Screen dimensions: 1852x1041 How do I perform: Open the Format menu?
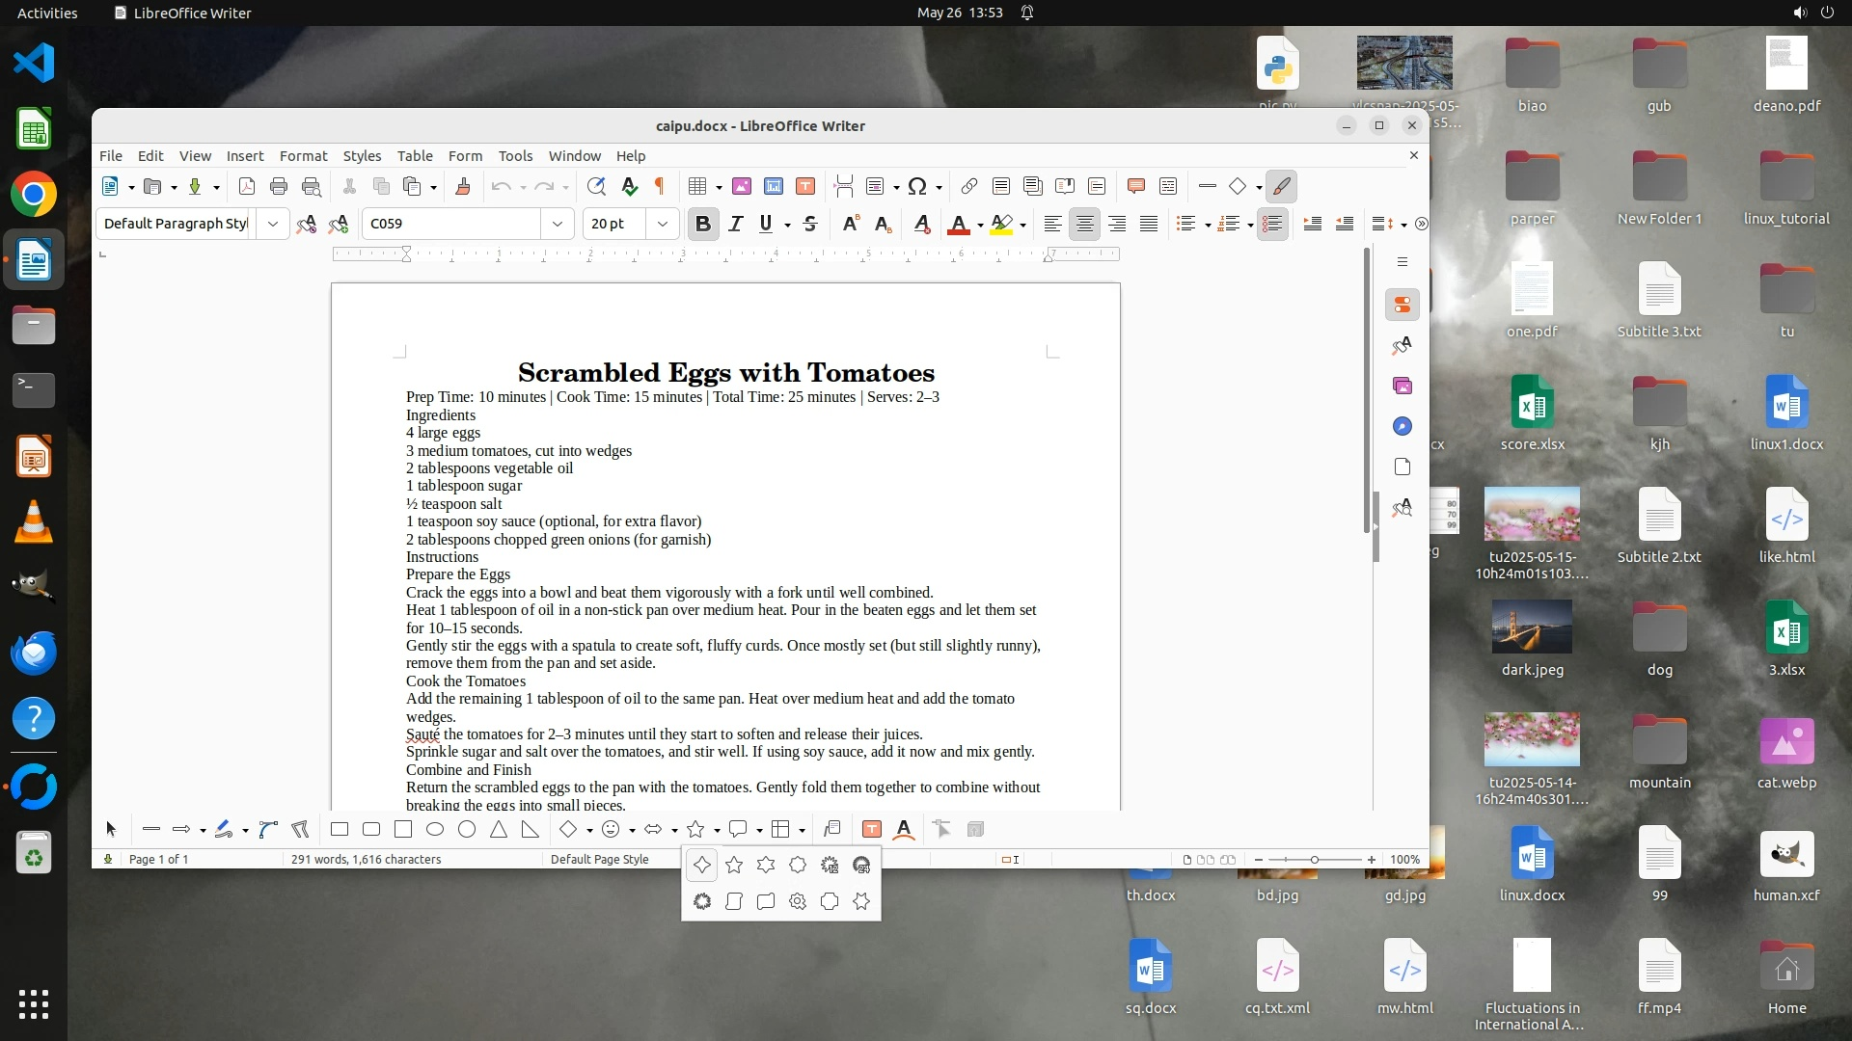pos(303,155)
